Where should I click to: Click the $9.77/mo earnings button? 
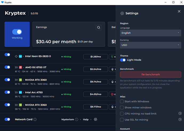pyautogui.click(x=96, y=107)
